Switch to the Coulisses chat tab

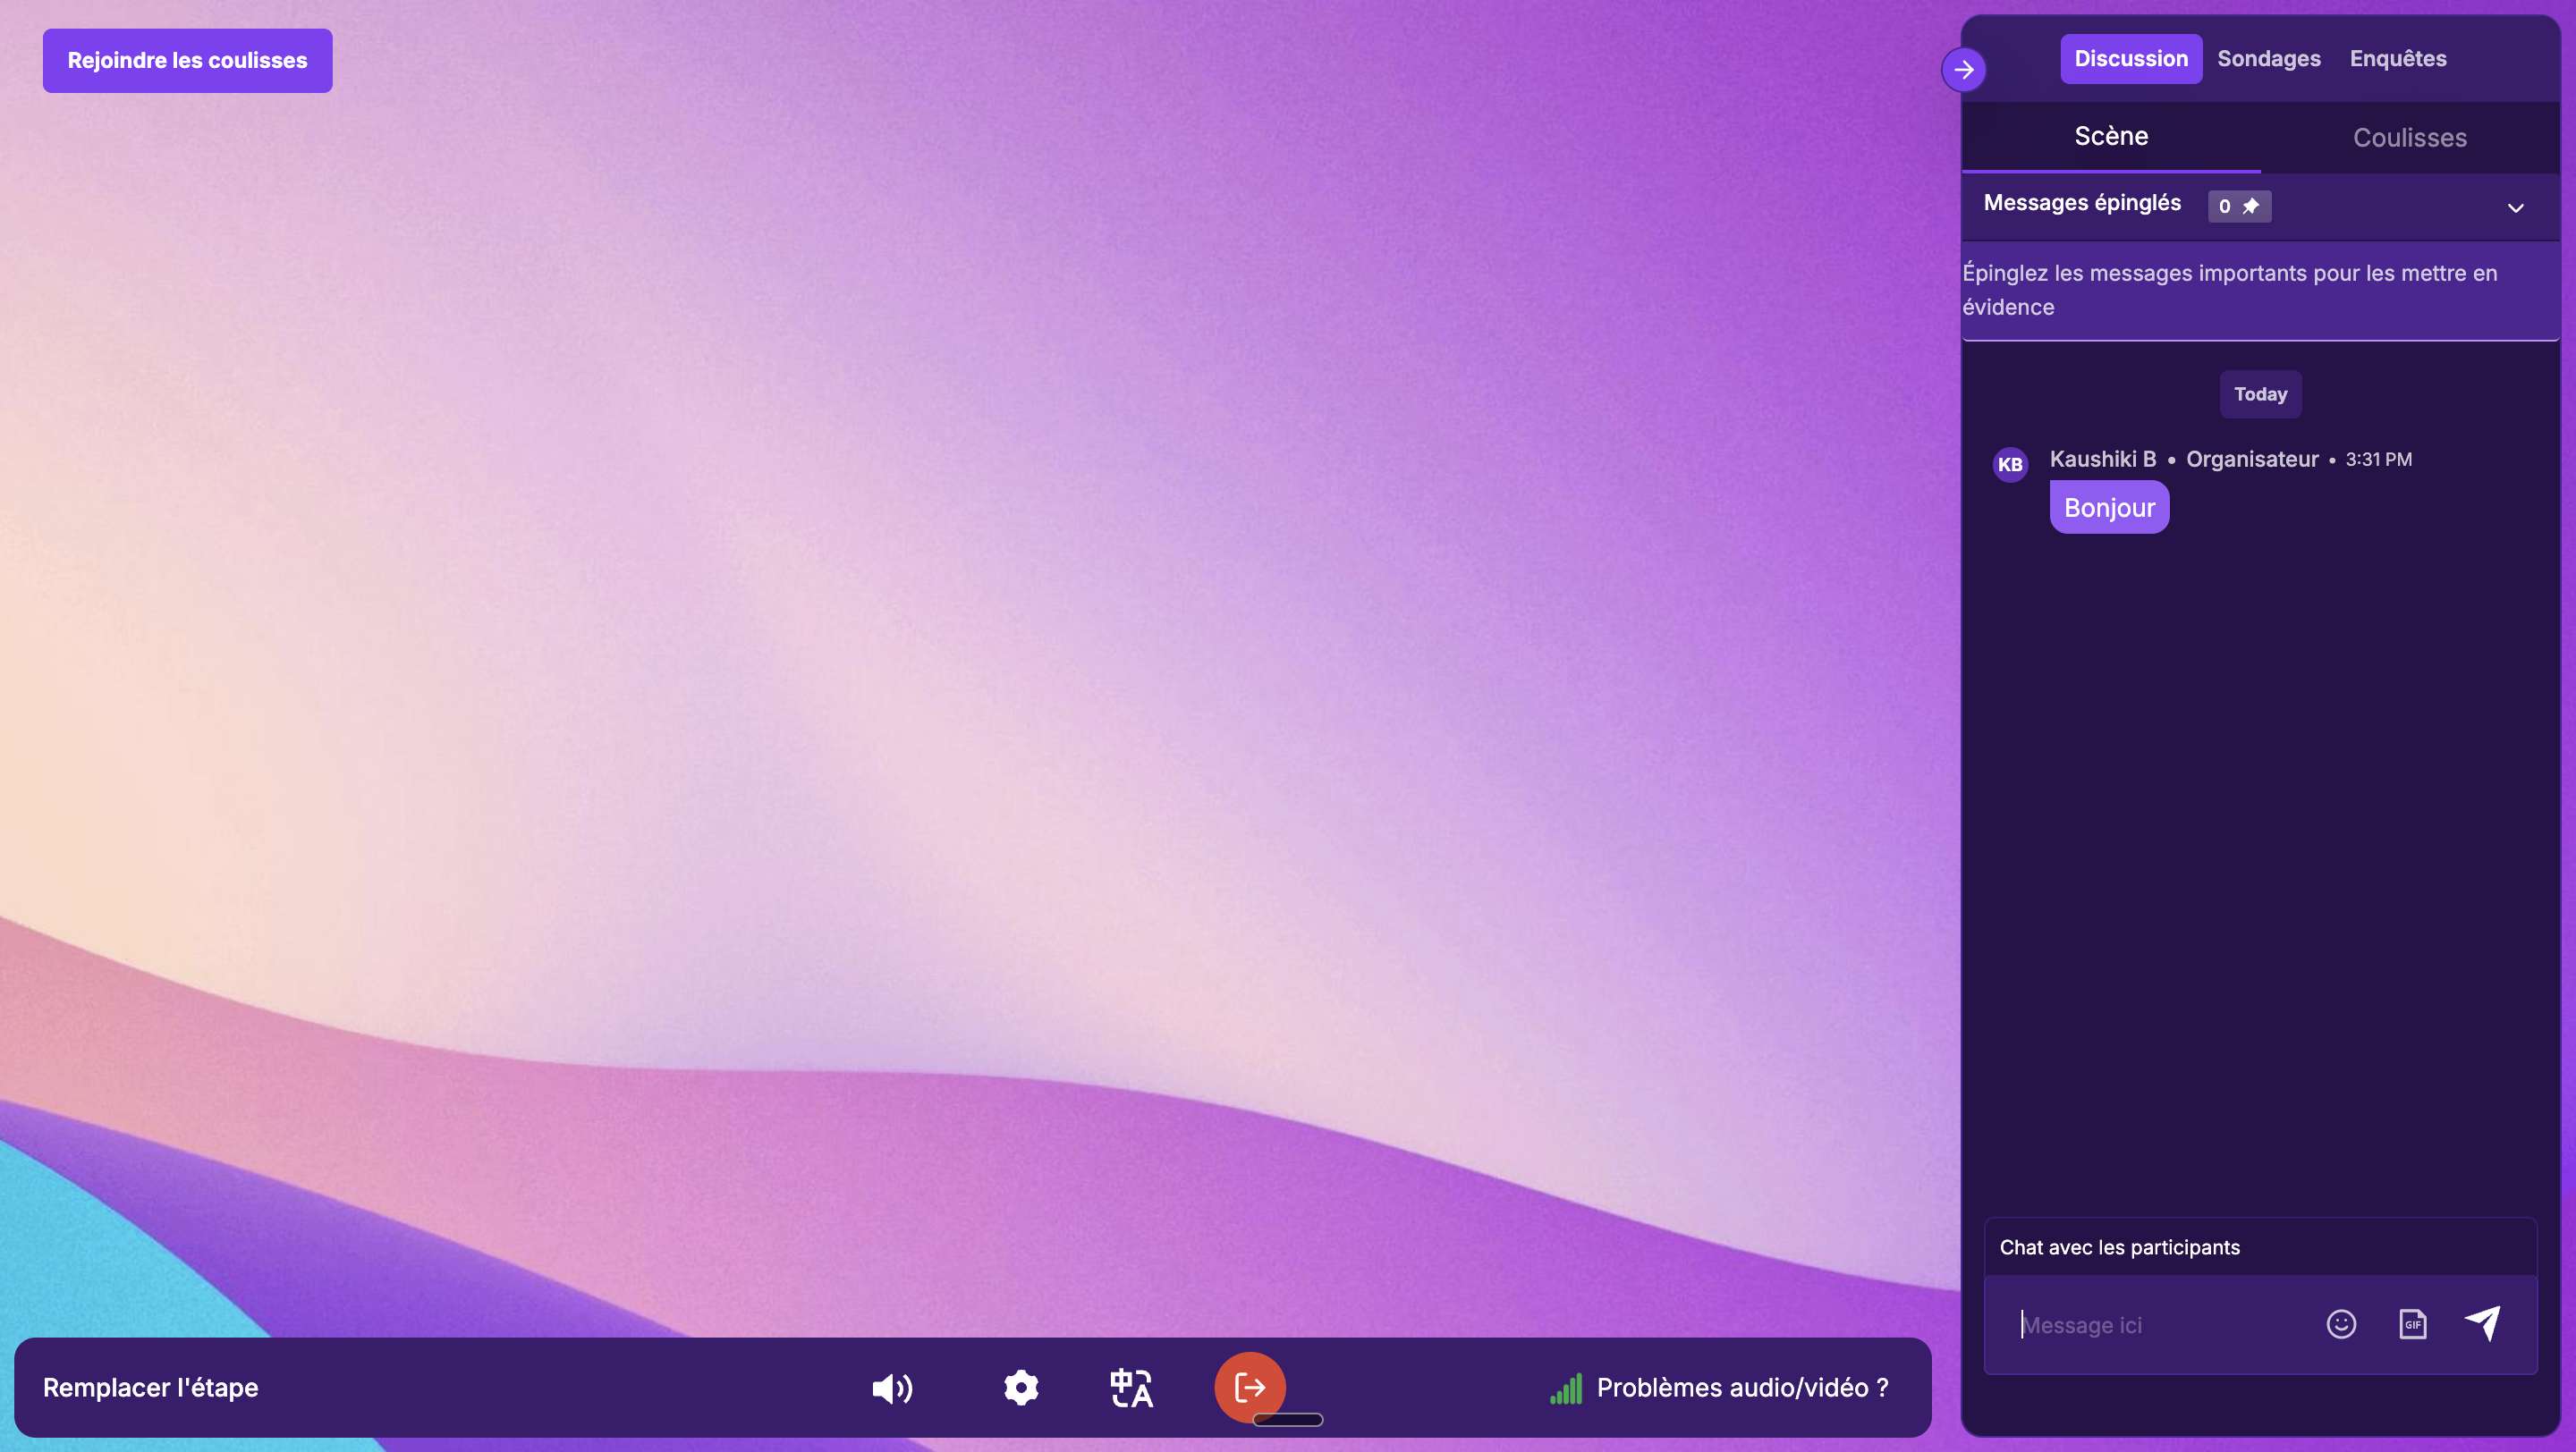[x=2409, y=137]
